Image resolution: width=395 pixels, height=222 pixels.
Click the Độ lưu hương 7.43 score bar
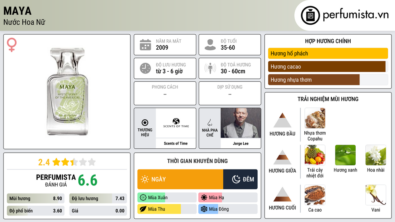click(x=98, y=198)
